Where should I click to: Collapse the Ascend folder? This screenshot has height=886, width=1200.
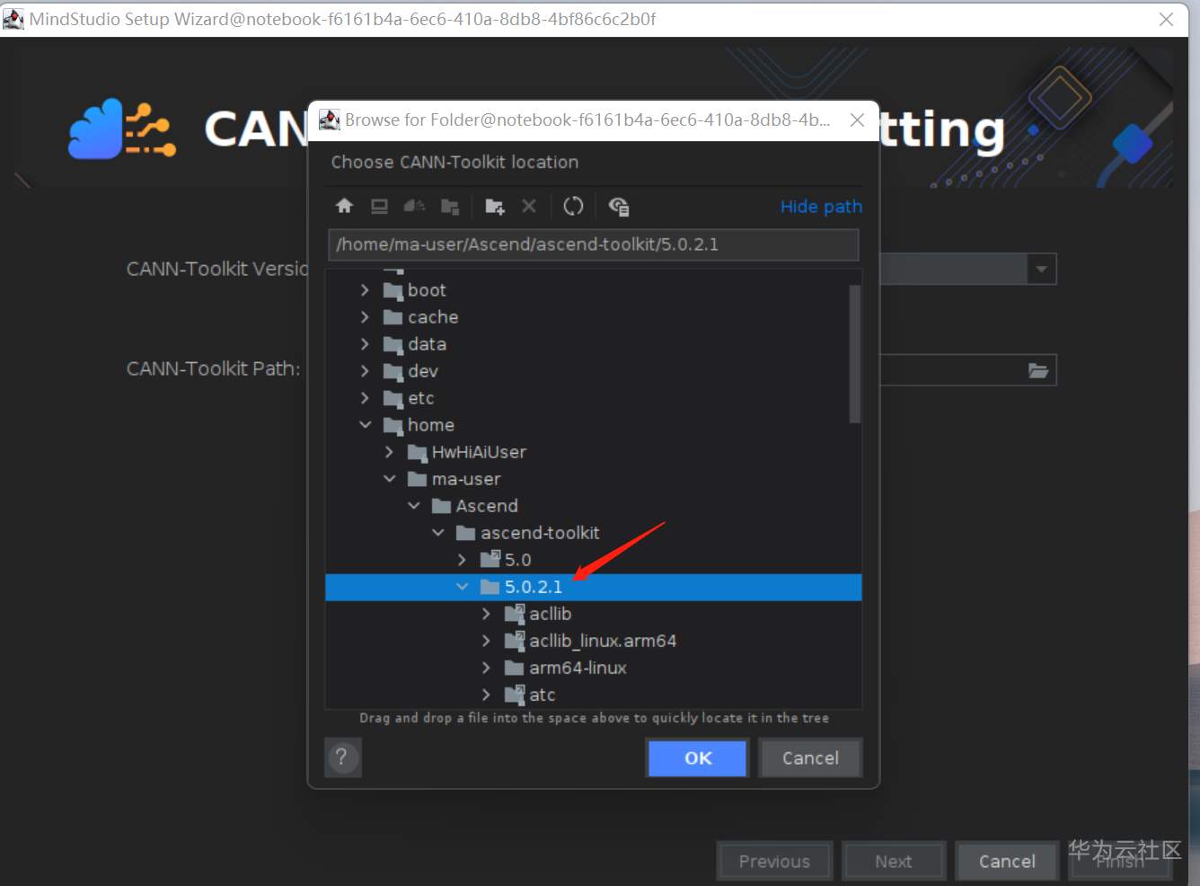413,506
